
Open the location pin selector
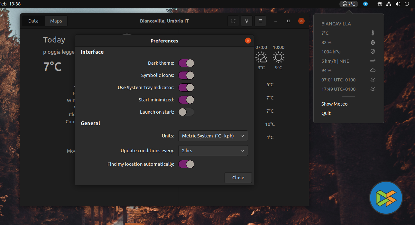coord(247,21)
